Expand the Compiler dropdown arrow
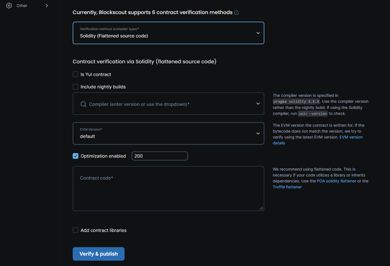This screenshot has height=266, width=390. (258, 104)
